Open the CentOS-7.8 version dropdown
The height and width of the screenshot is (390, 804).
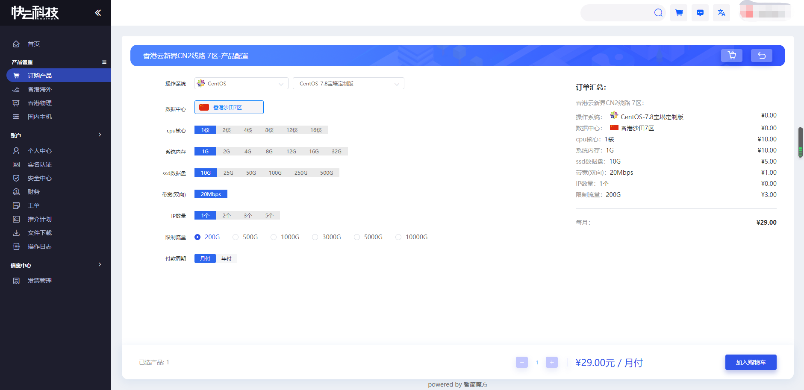pyautogui.click(x=348, y=84)
